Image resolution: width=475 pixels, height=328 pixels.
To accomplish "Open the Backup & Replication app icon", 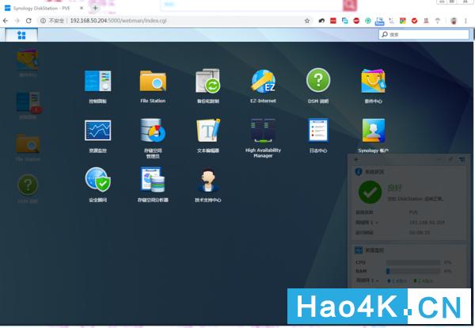I will [x=207, y=82].
